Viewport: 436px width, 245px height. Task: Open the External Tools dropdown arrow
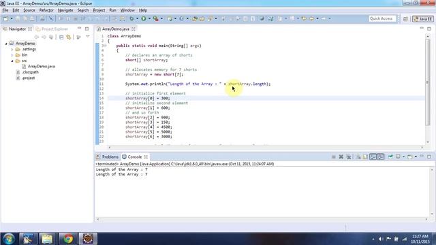[161, 18]
